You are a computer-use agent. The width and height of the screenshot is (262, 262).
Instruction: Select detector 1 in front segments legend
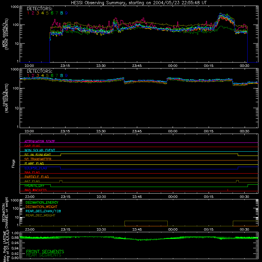[x=28, y=13]
